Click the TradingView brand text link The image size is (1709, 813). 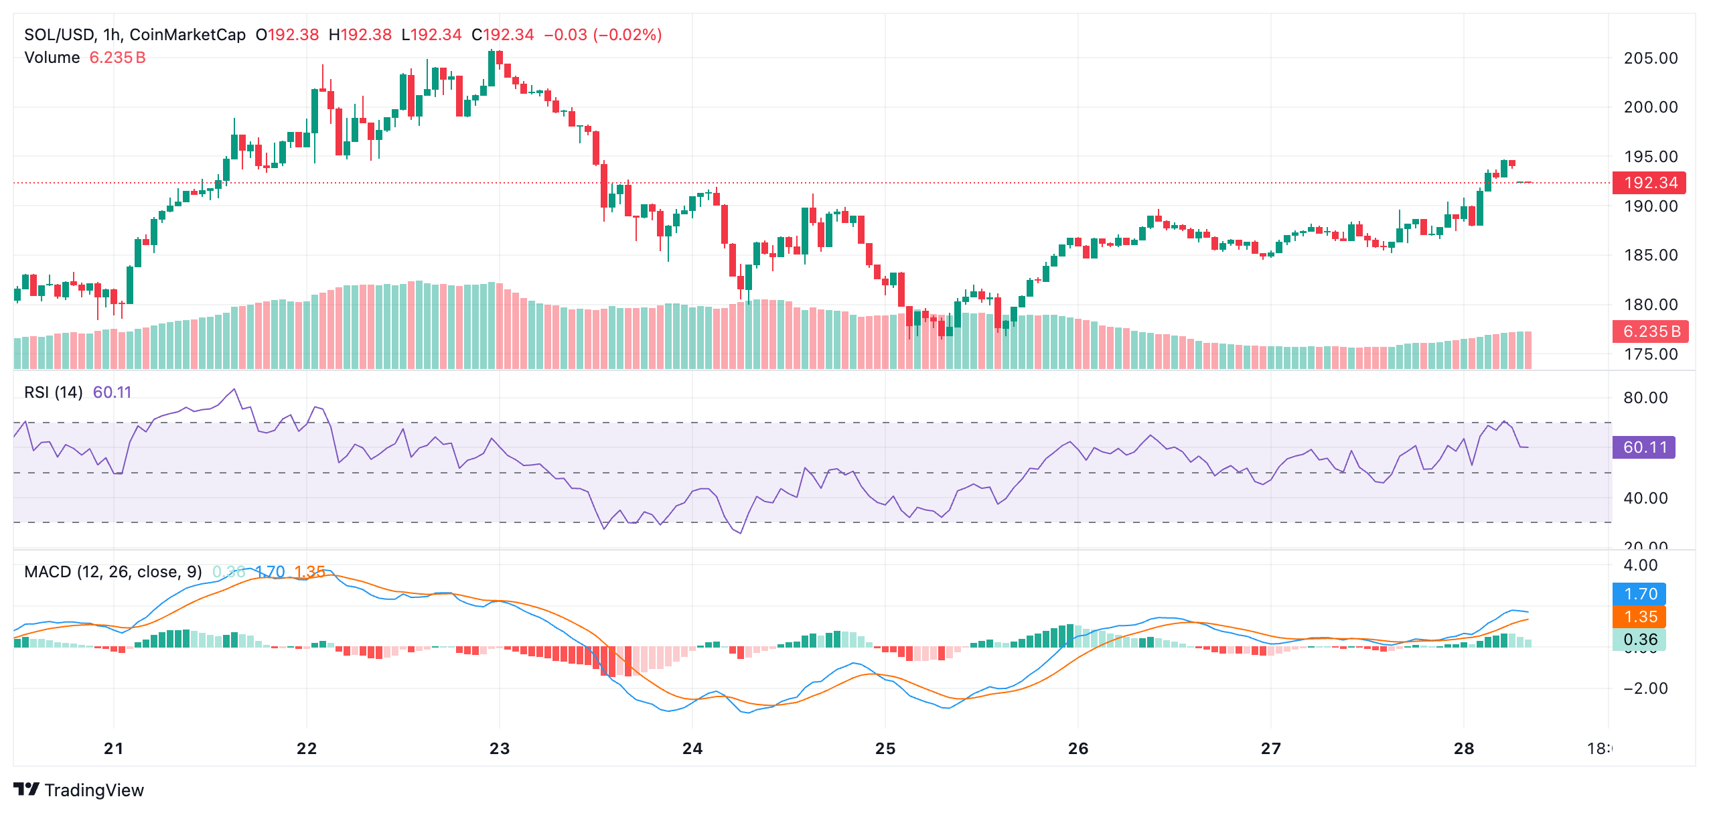tap(94, 790)
